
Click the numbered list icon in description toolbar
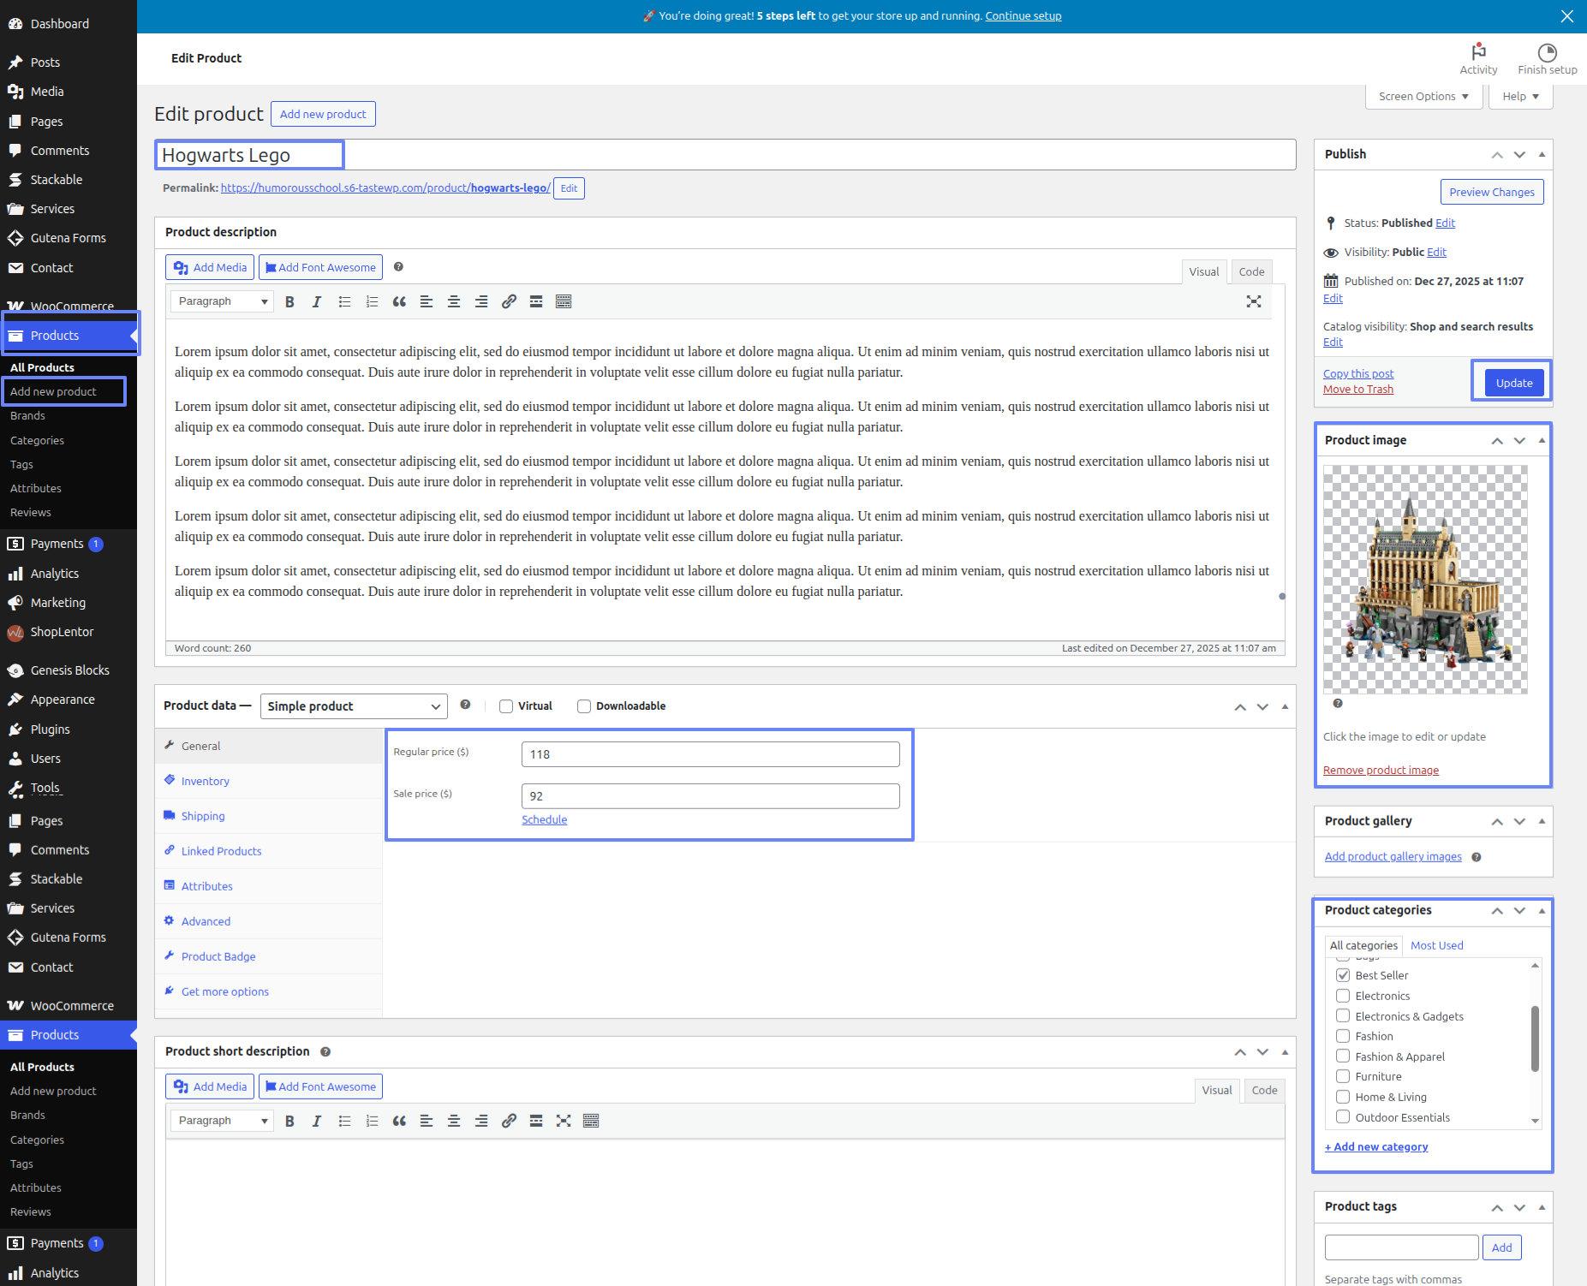click(x=372, y=301)
